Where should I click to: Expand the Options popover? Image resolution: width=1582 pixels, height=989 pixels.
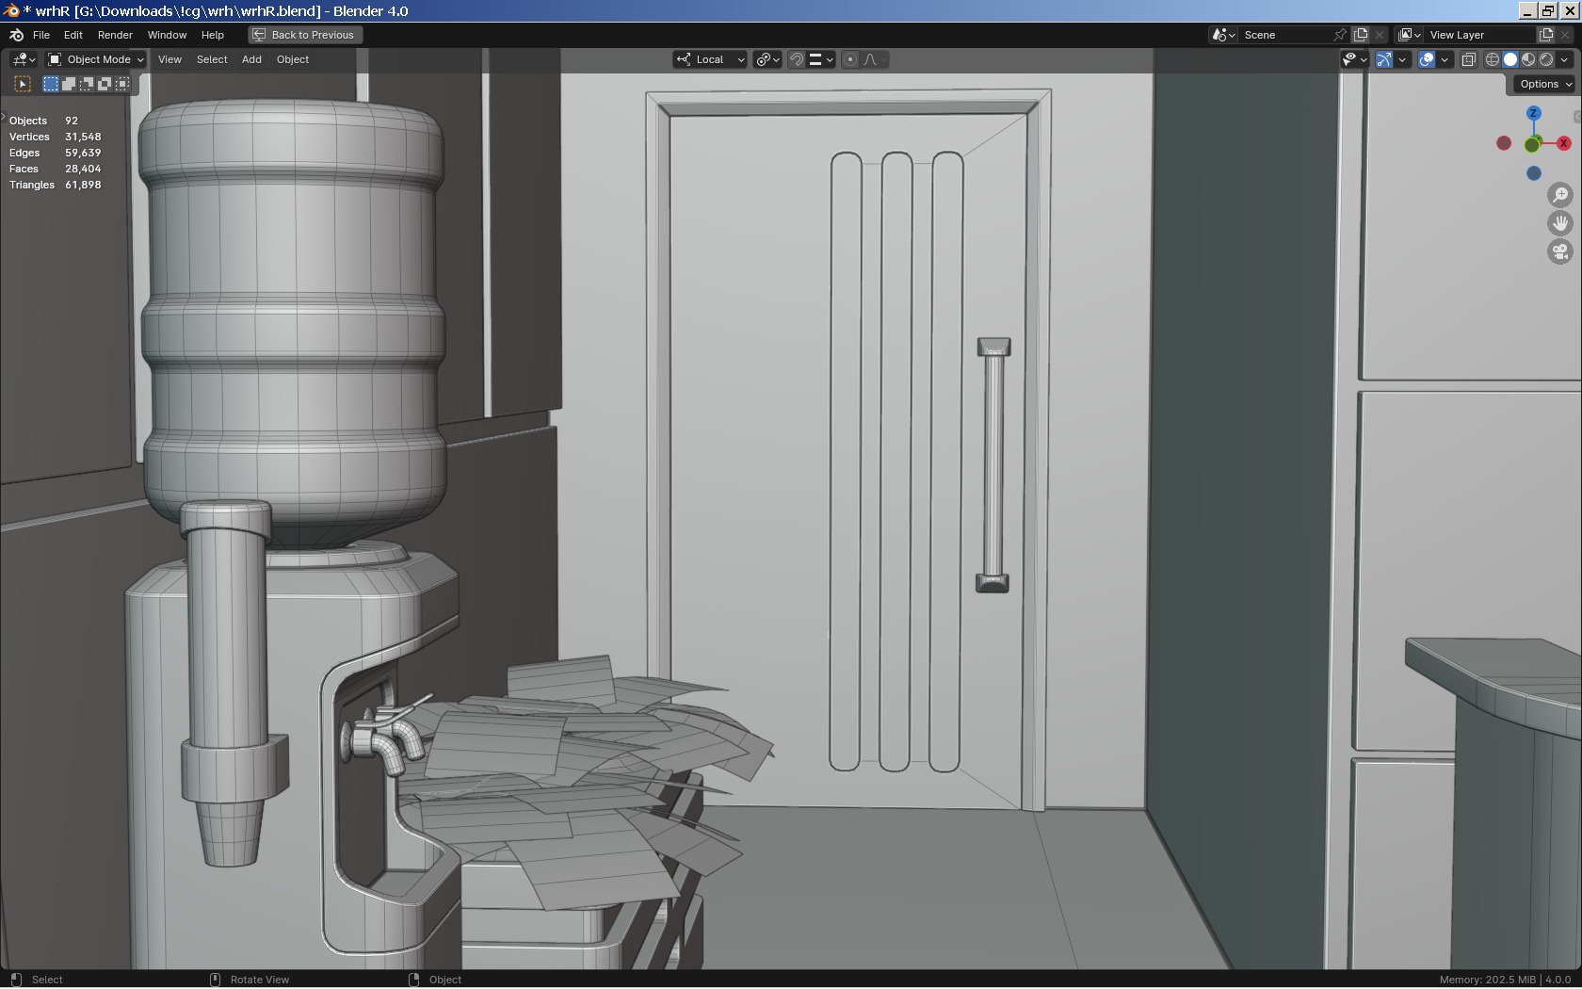click(1545, 84)
